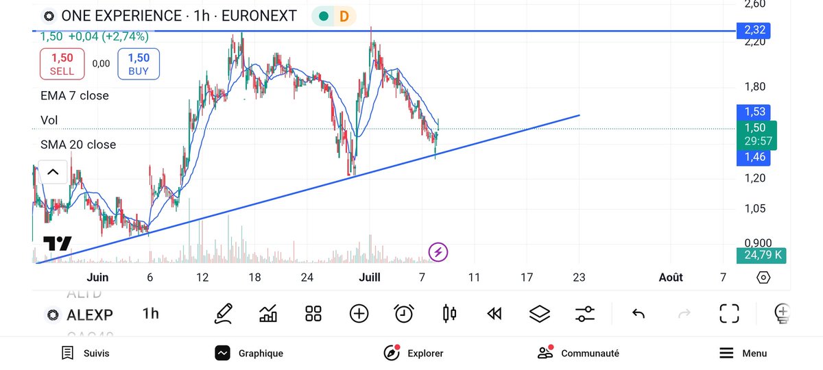The image size is (823, 370).
Task: Tap the purple lightning bolt event icon
Action: (x=438, y=253)
